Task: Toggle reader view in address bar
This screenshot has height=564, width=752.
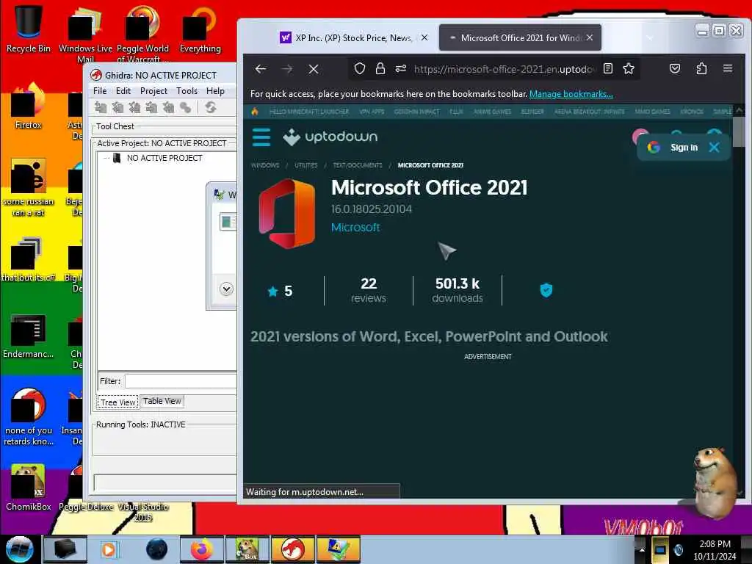Action: tap(608, 68)
